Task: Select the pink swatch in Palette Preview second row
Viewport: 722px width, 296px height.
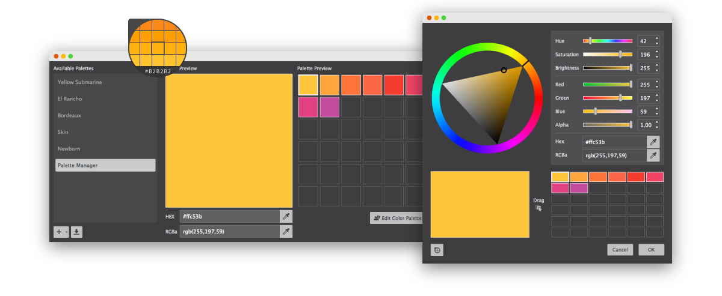Action: pyautogui.click(x=308, y=107)
